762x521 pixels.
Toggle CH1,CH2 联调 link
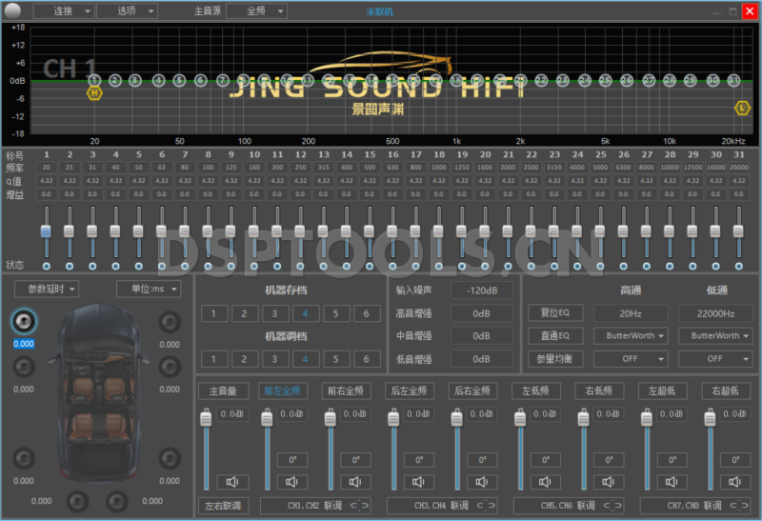click(x=316, y=506)
